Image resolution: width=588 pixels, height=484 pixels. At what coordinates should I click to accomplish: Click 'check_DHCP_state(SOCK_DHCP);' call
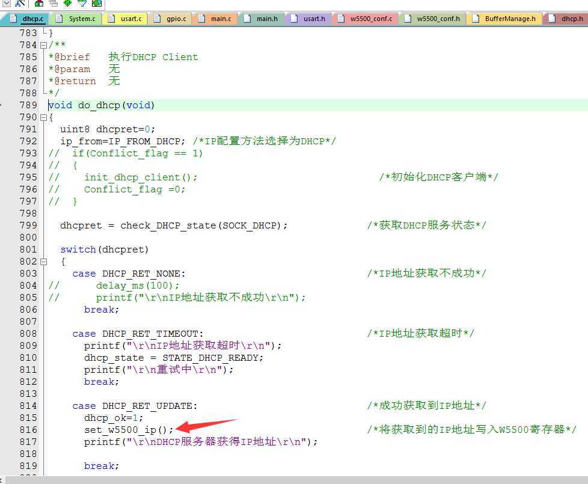pyautogui.click(x=204, y=225)
